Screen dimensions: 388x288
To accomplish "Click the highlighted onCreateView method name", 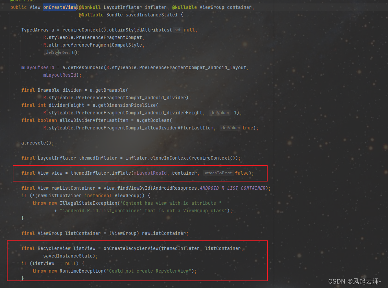I will (x=59, y=7).
